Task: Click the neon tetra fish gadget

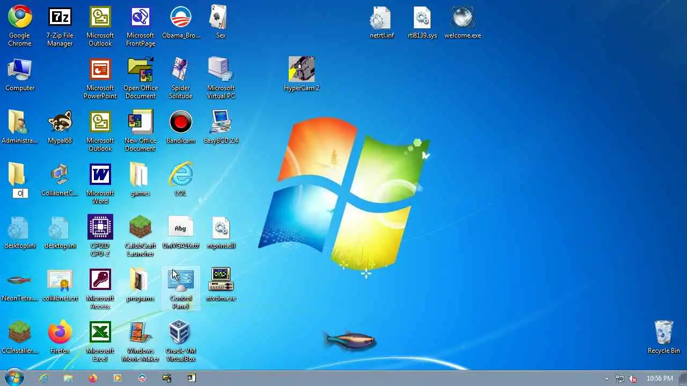Action: [351, 340]
